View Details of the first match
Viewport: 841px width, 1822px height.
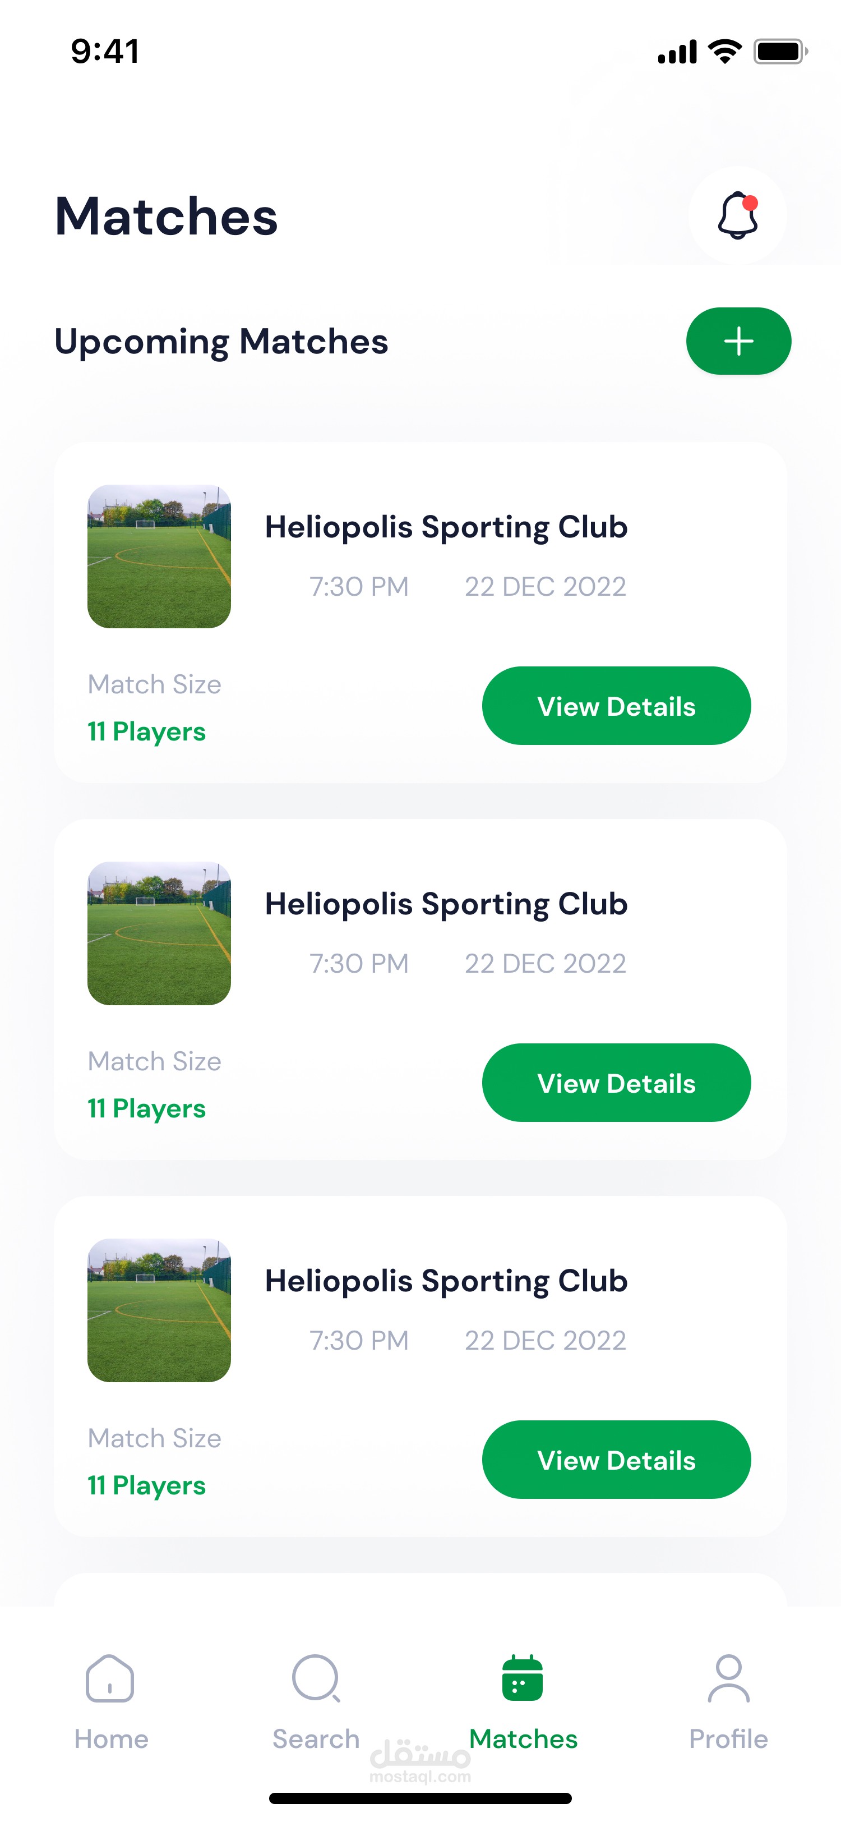tap(616, 706)
